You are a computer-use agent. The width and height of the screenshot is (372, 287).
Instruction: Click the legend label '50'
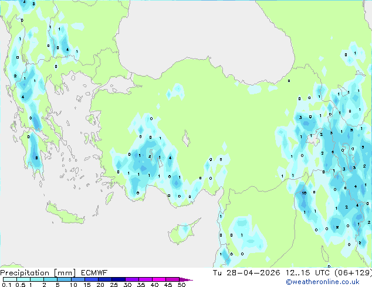pyautogui.click(x=181, y=285)
